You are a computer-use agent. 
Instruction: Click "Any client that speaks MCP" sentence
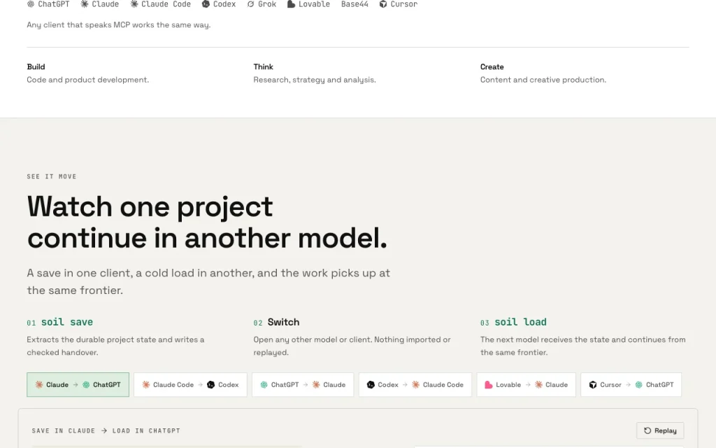click(119, 25)
